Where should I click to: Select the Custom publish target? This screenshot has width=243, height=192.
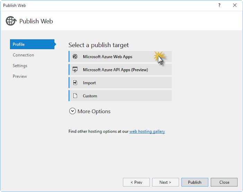click(x=120, y=96)
